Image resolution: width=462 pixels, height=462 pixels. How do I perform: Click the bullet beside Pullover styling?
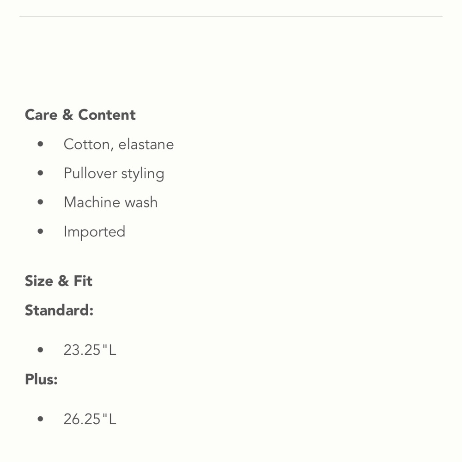pos(41,173)
